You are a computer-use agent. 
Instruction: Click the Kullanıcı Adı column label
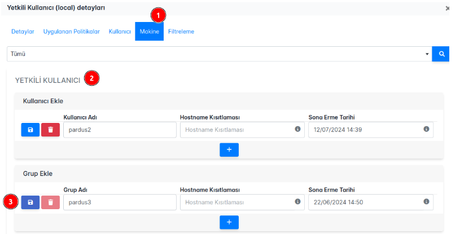[80, 117]
